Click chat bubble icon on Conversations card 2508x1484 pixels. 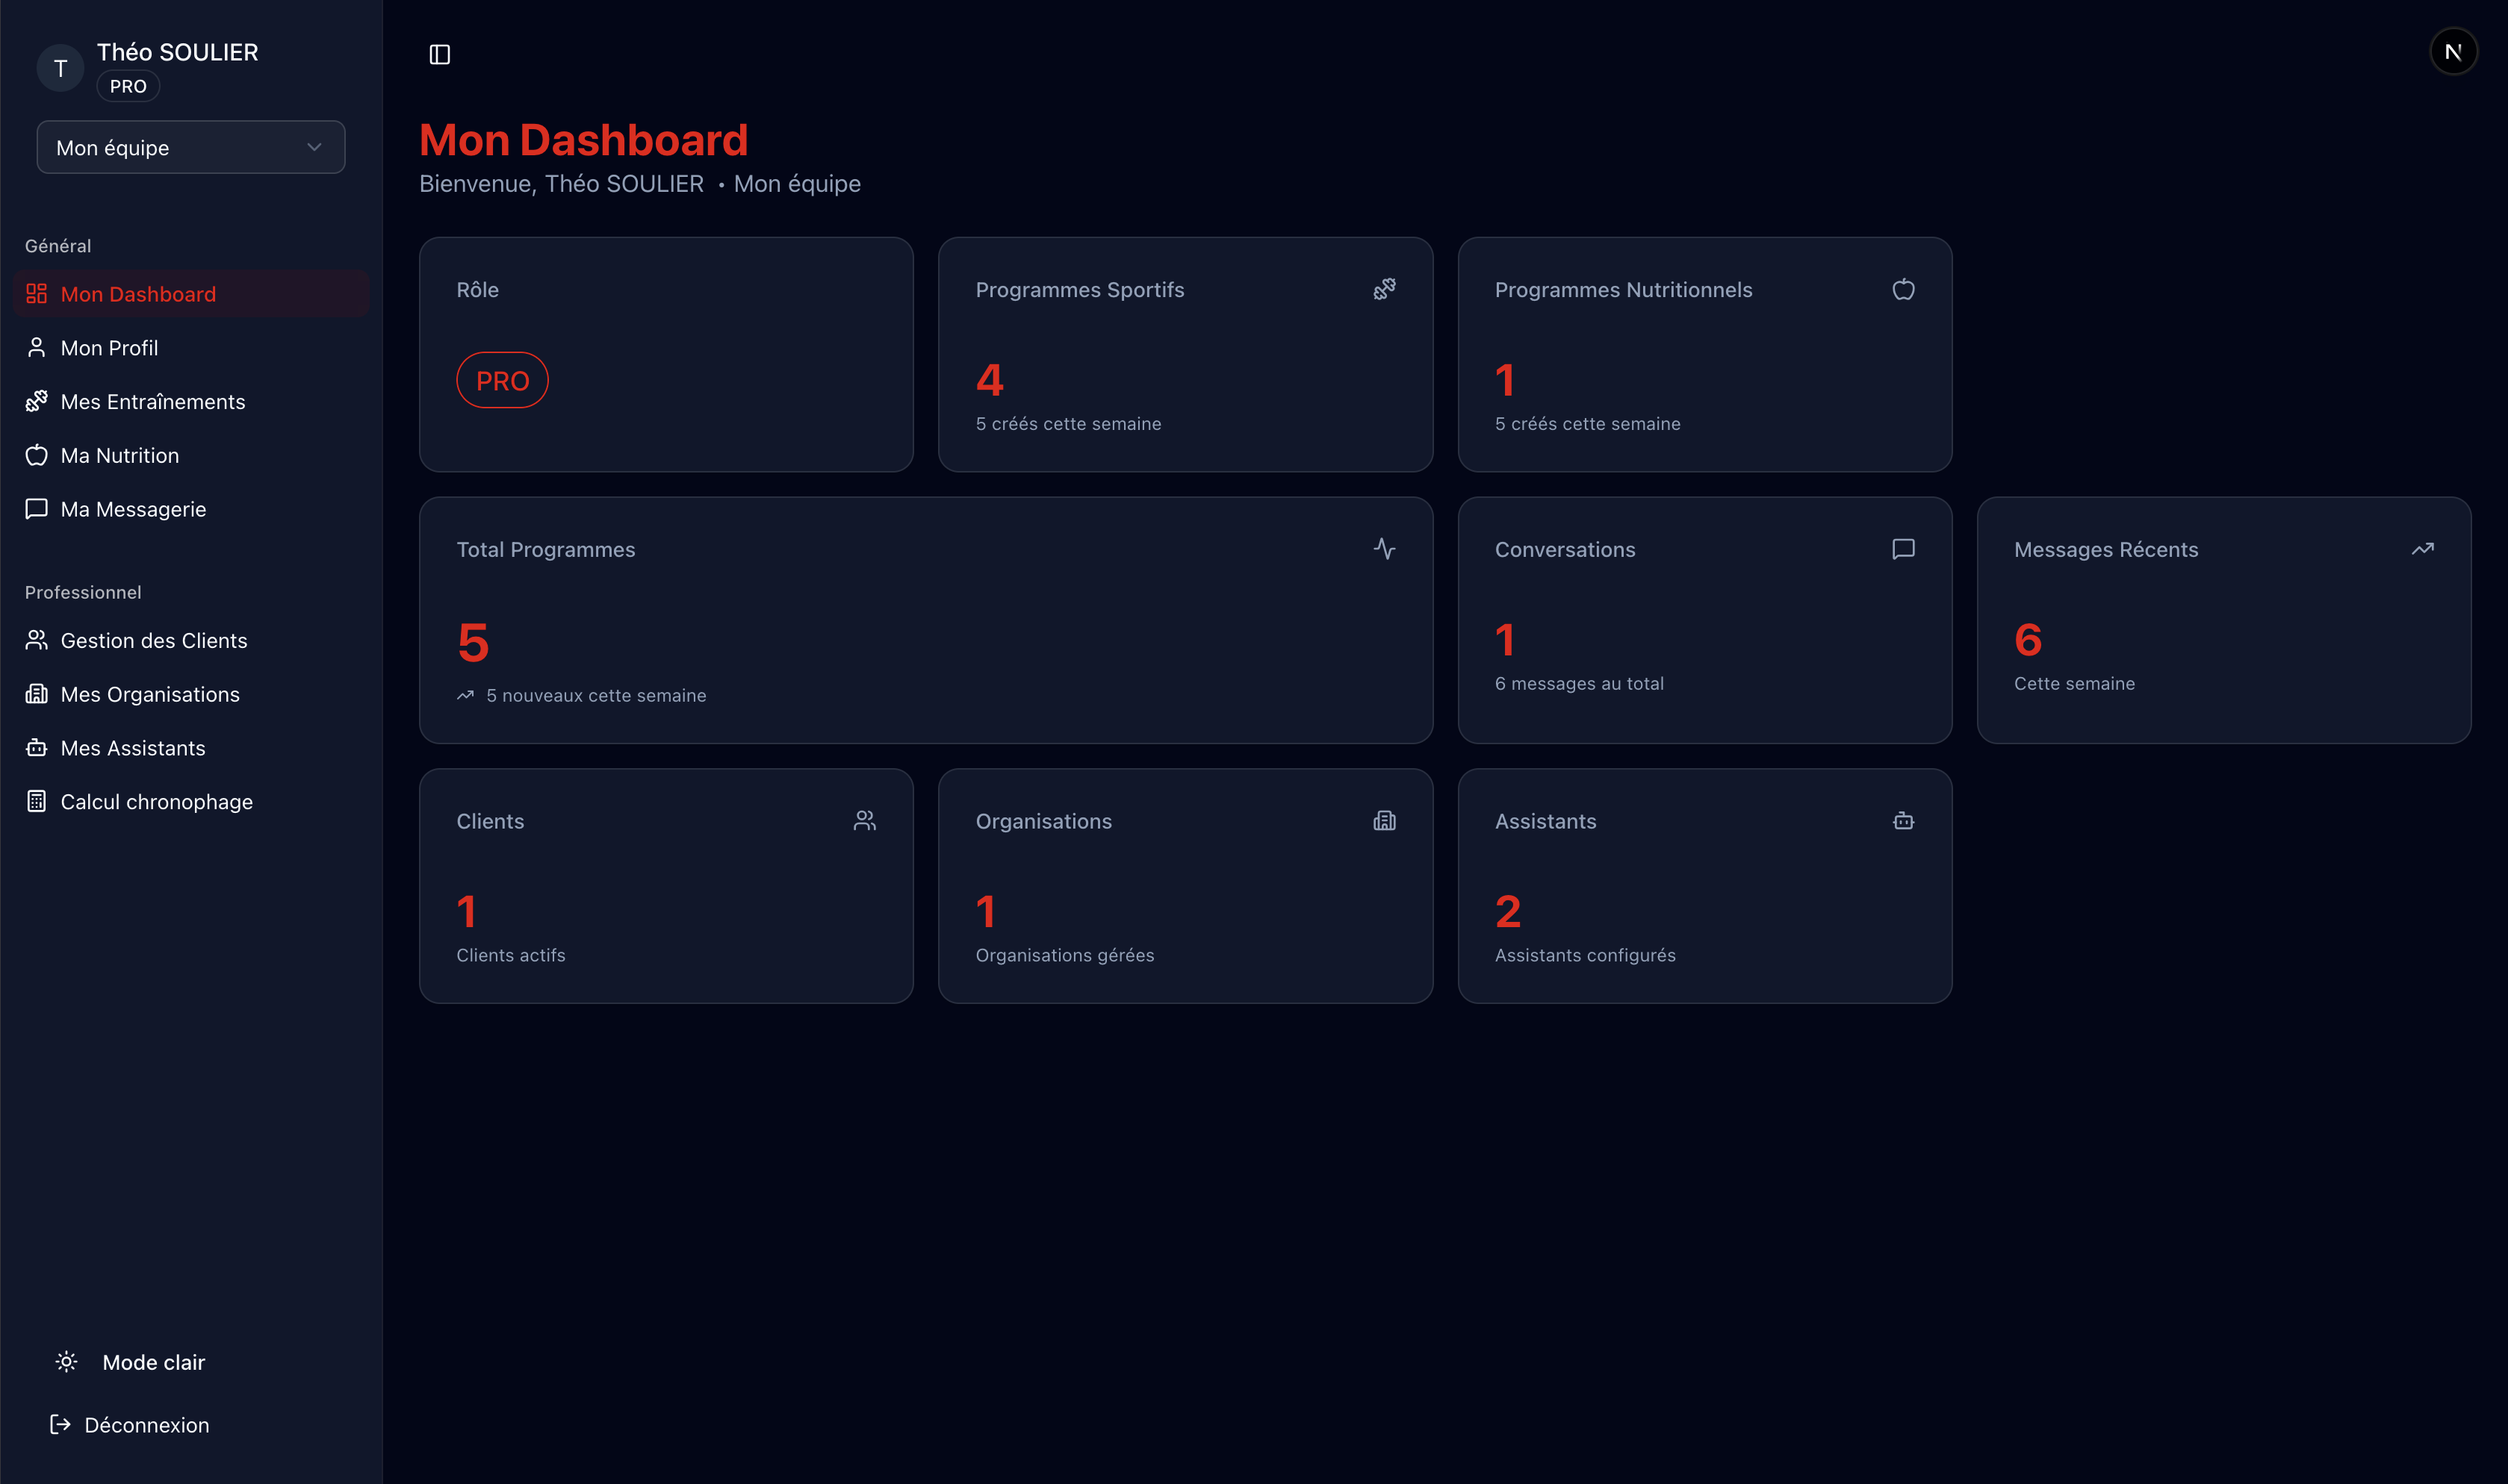pyautogui.click(x=1903, y=549)
